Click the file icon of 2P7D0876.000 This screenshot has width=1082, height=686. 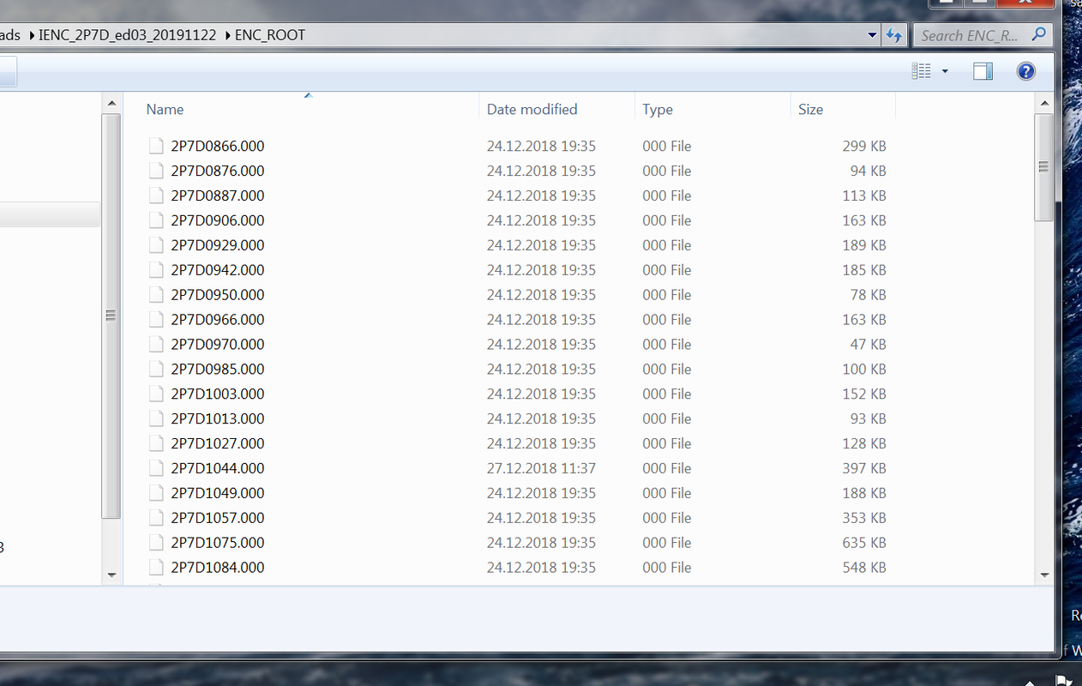coord(155,171)
